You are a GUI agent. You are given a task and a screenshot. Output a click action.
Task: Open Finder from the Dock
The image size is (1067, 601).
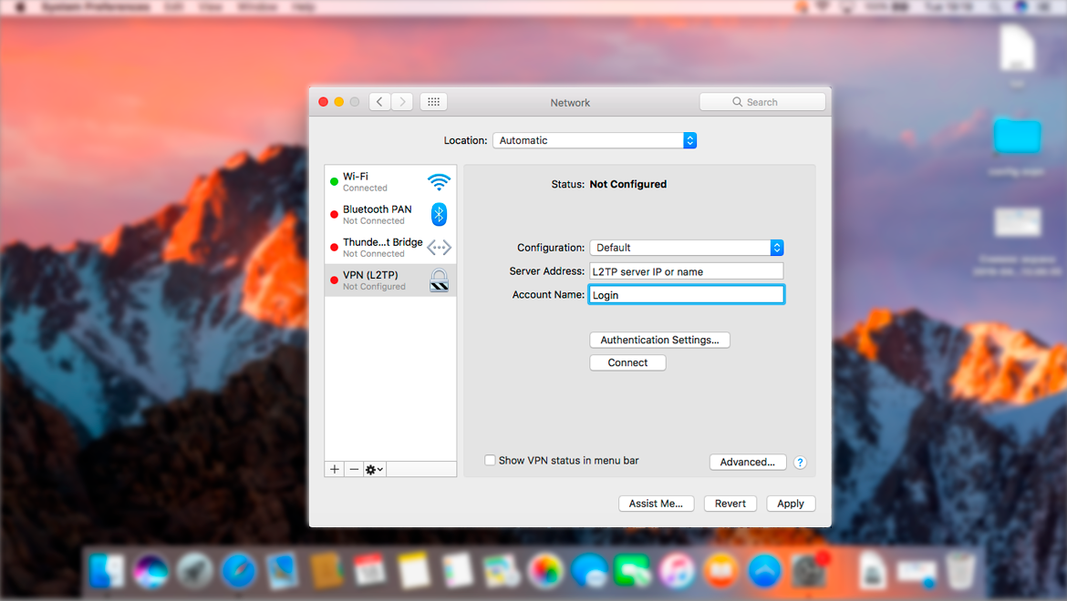(107, 570)
